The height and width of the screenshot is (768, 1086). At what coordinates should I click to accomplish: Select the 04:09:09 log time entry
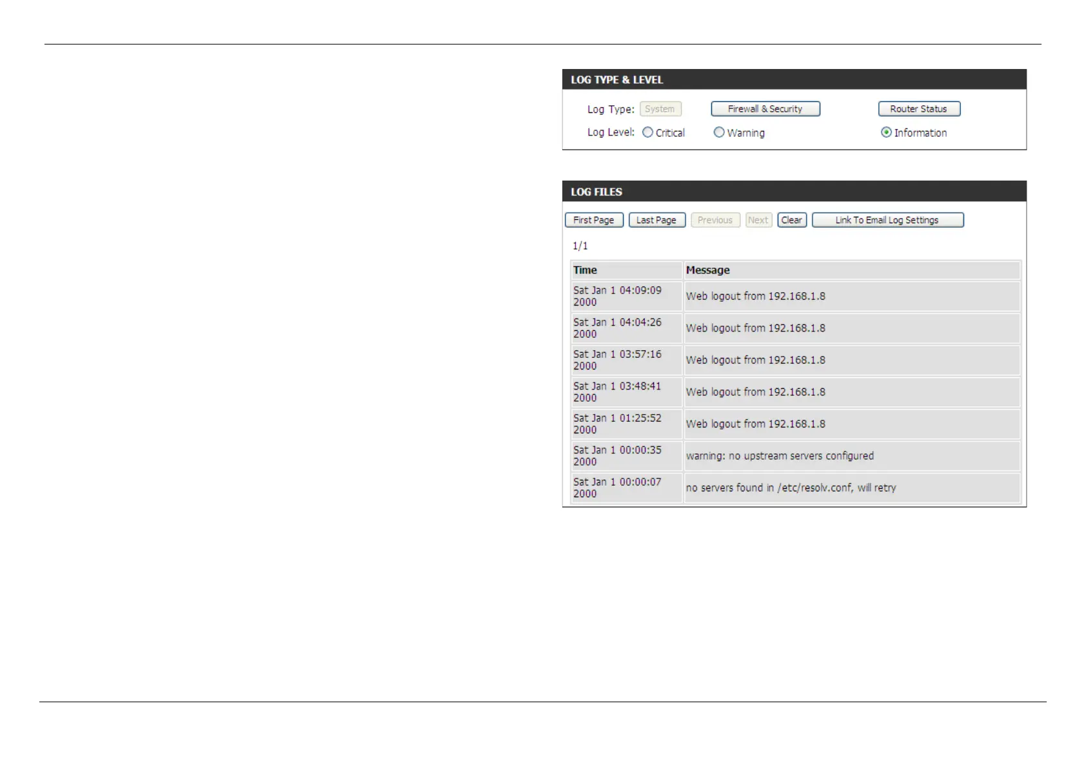626,296
